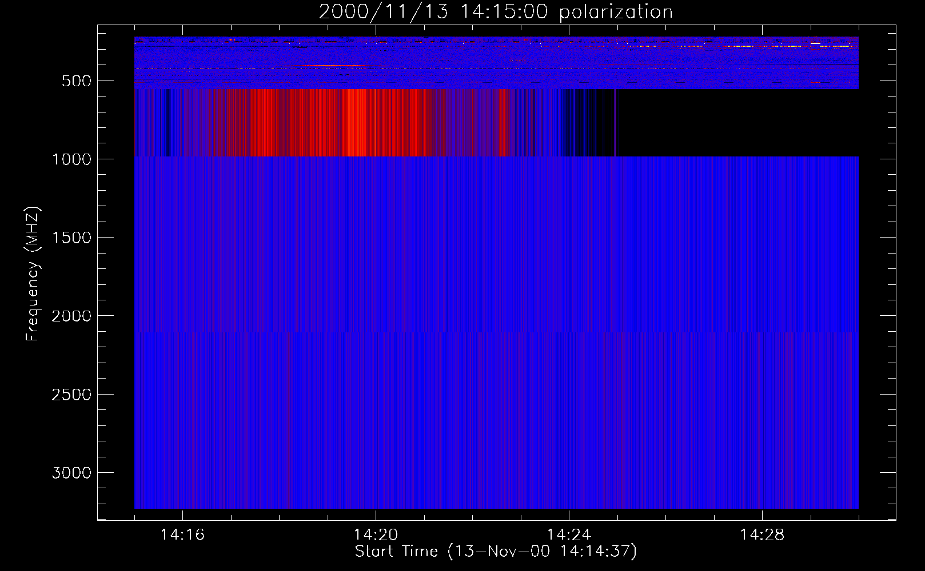Select the 'Frequency (MHZ)' y-axis label

[33, 274]
